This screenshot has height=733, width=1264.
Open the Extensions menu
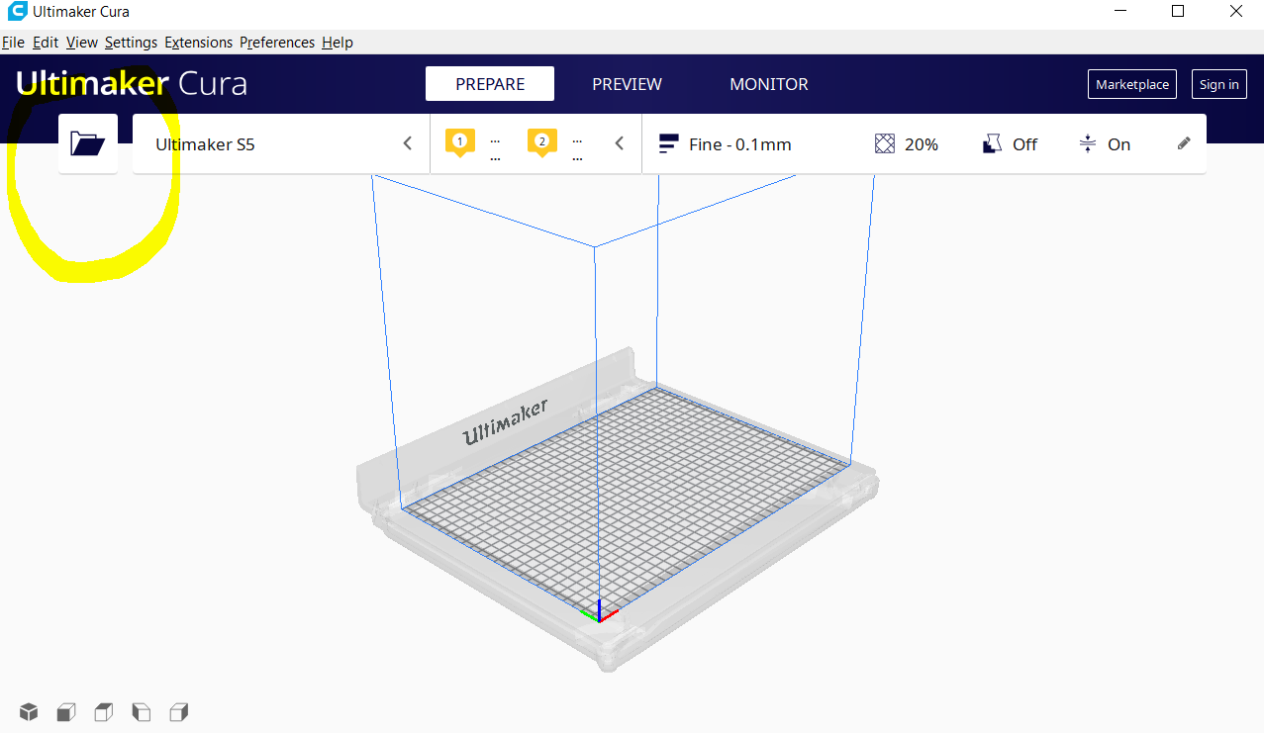(199, 43)
